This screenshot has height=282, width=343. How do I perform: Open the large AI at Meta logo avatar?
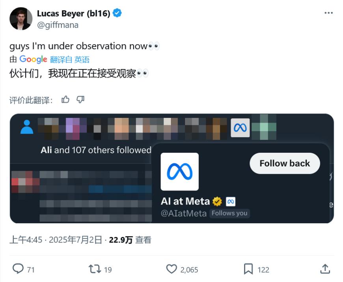[180, 172]
